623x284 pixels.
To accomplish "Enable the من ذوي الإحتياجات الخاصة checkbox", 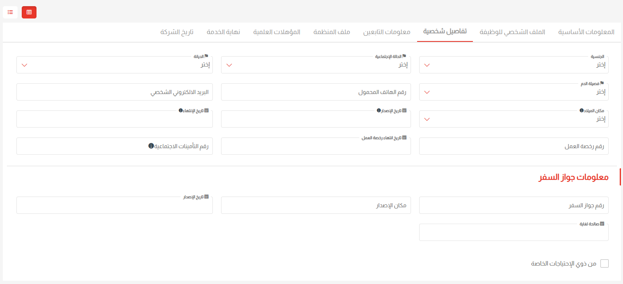I will [604, 263].
